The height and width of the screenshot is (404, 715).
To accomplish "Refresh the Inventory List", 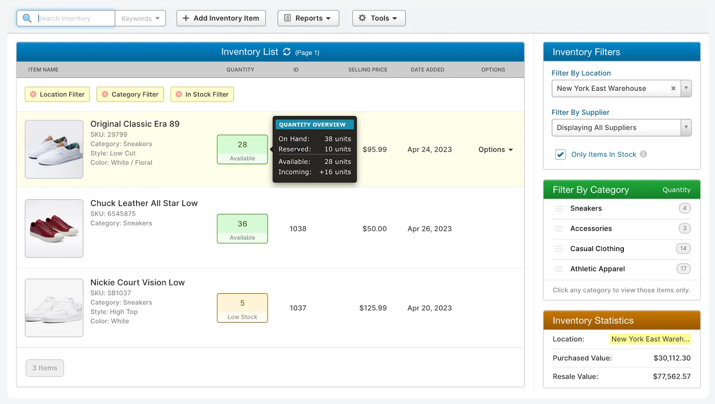I will [287, 52].
